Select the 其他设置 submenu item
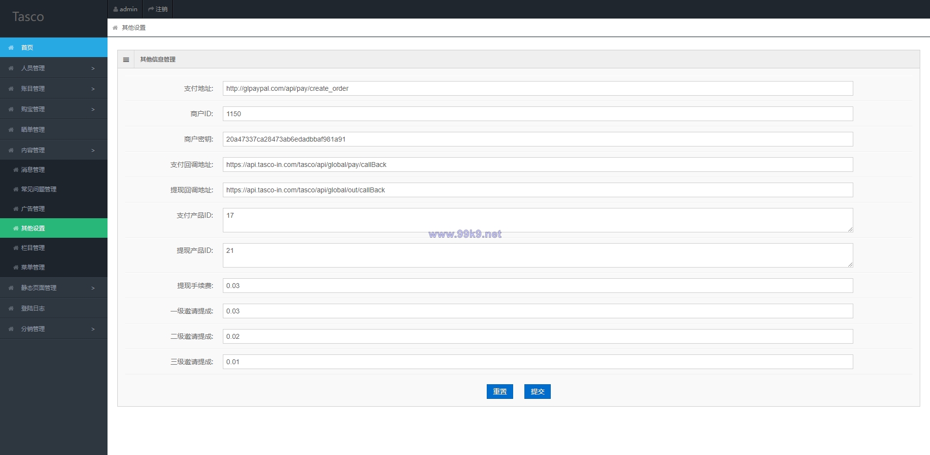930x455 pixels. pyautogui.click(x=54, y=228)
